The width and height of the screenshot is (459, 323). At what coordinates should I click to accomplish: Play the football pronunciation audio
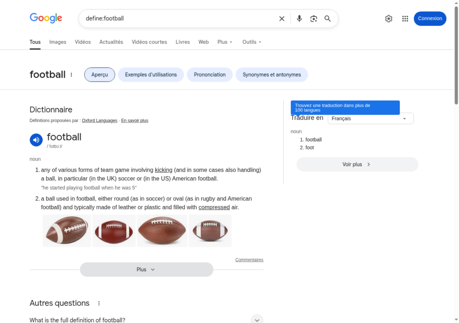(36, 140)
